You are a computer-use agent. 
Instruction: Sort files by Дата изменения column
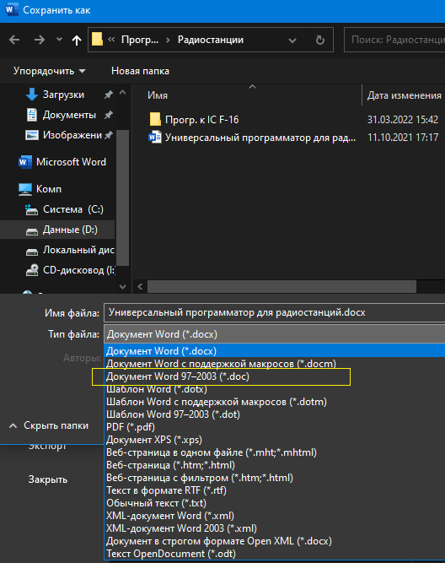pyautogui.click(x=404, y=95)
